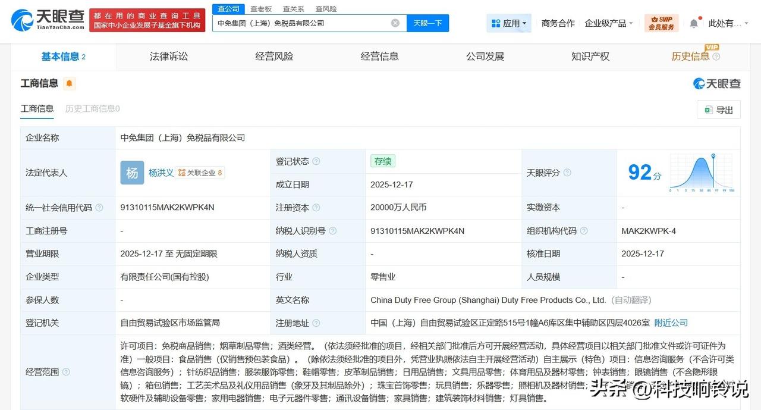
Task: Click the 杨 avatar for the legal representative
Action: coord(131,173)
